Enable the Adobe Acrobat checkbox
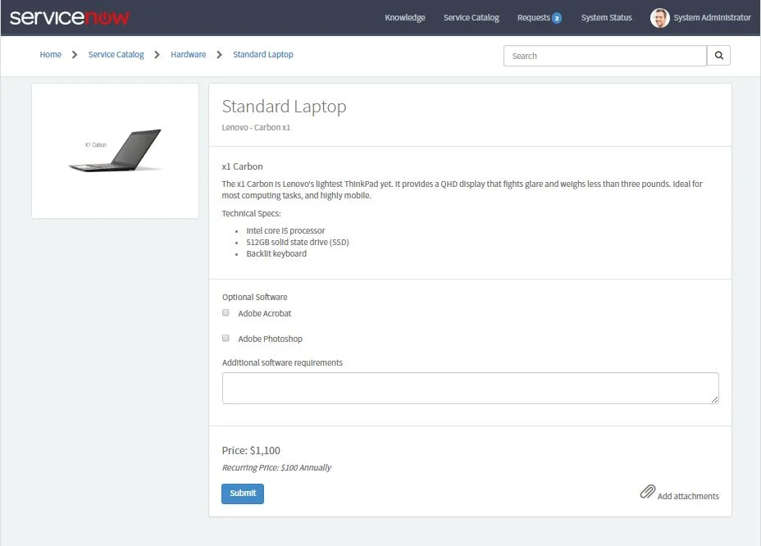The height and width of the screenshot is (546, 761). click(226, 312)
